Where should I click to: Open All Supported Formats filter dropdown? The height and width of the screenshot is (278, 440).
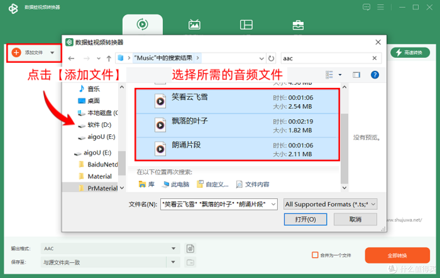click(x=330, y=204)
